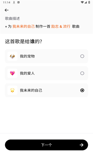Click the 歌曲描述 heading
Image resolution: width=93 pixels, height=155 pixels.
point(12,19)
